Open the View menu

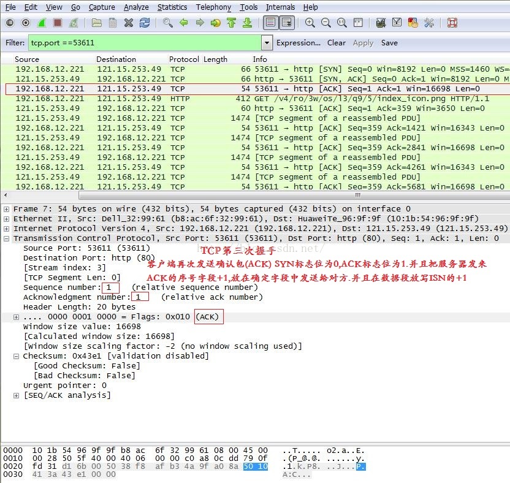pyautogui.click(x=54, y=7)
